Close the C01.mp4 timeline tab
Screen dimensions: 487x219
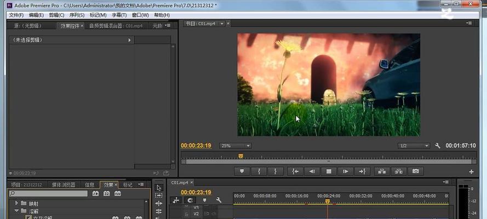point(192,182)
